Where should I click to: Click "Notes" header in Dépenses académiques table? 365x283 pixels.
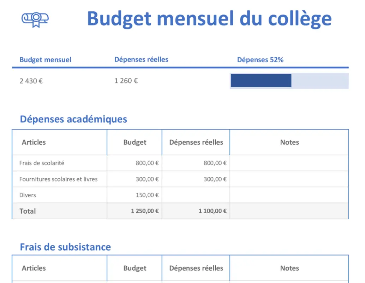(x=289, y=142)
